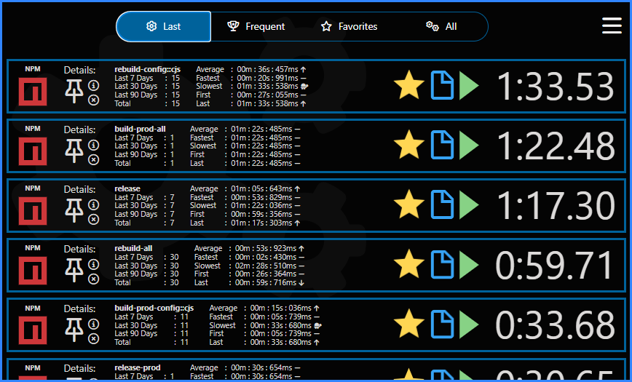
Task: Select the All tab
Action: [x=442, y=26]
